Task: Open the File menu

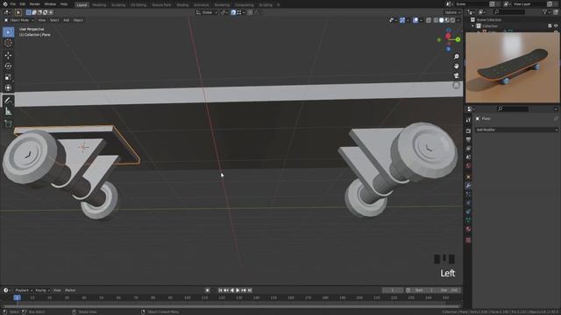Action: (13, 4)
